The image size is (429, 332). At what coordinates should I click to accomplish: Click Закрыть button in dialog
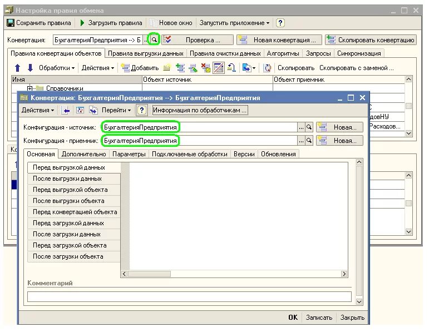point(352,318)
